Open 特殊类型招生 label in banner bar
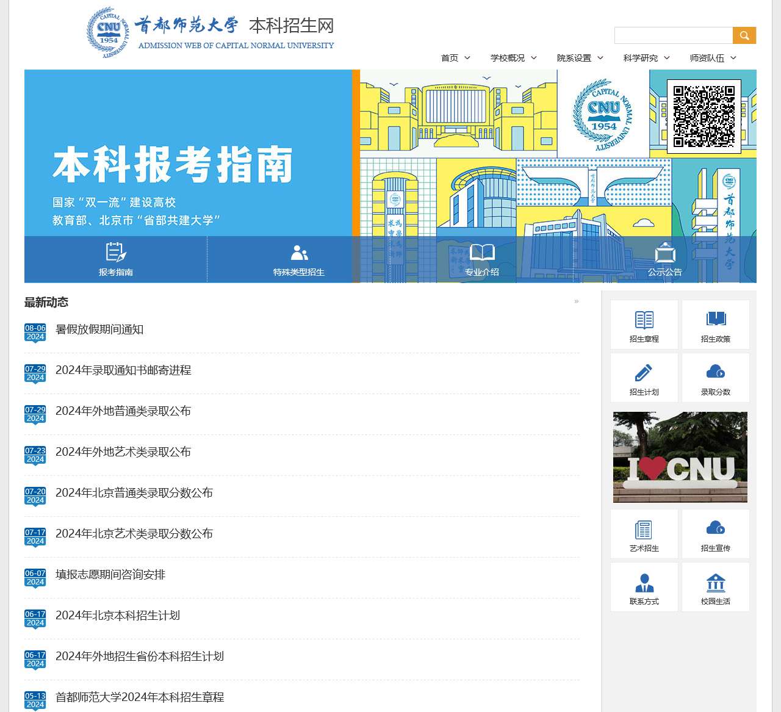 click(x=299, y=272)
